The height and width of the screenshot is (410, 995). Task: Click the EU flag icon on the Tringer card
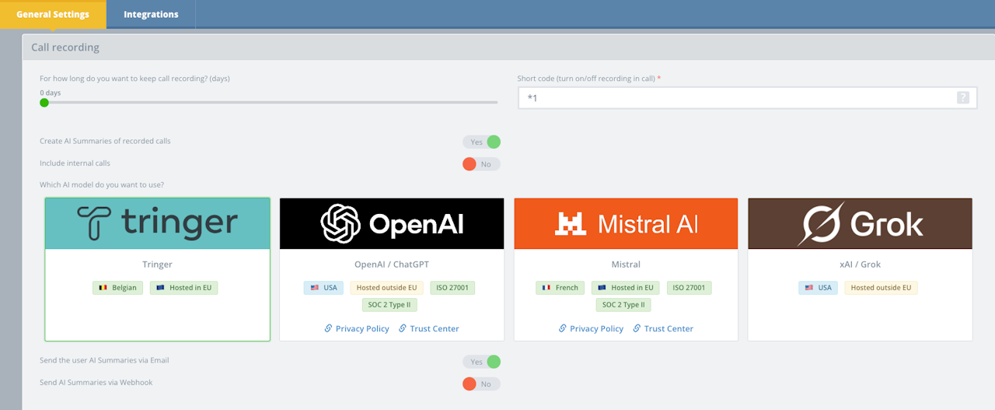[x=161, y=288]
